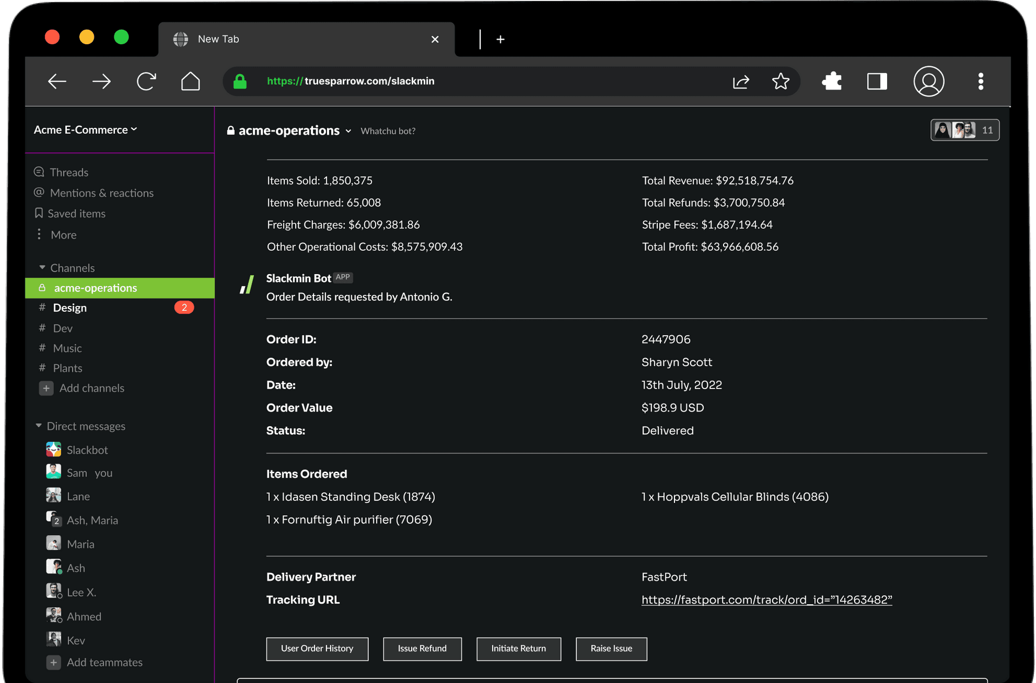Click the Add channels plus icon
The image size is (1036, 683).
(x=46, y=388)
